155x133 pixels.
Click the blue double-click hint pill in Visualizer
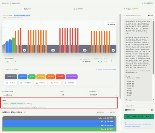(22, 16)
